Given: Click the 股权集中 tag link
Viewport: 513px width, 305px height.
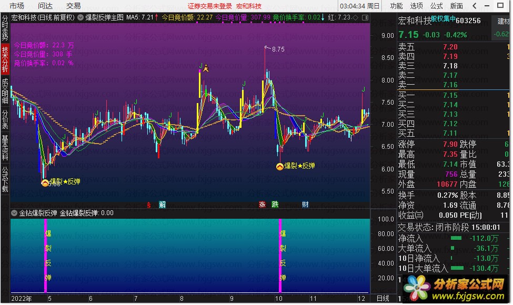Looking at the screenshot, I should click(x=443, y=18).
